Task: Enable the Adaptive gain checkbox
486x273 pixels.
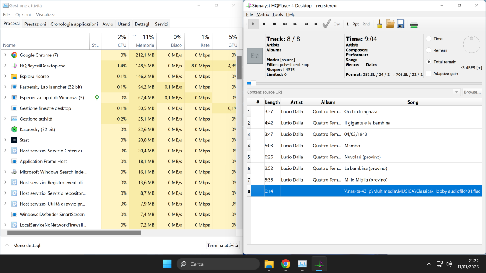Action: click(x=429, y=74)
